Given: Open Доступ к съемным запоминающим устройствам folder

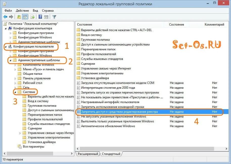Looking at the screenshot, I should click(115, 44).
